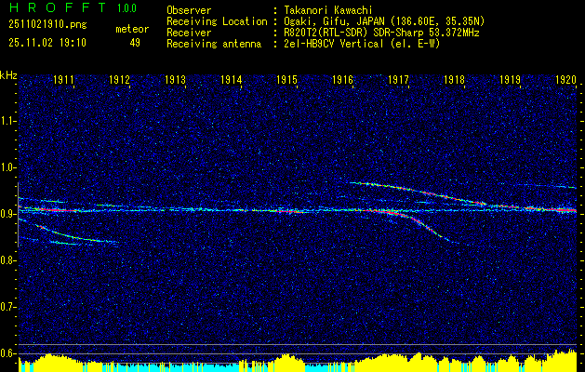Click the 1.1 frequency axis label
This screenshot has width=585, height=372.
[x=8, y=121]
